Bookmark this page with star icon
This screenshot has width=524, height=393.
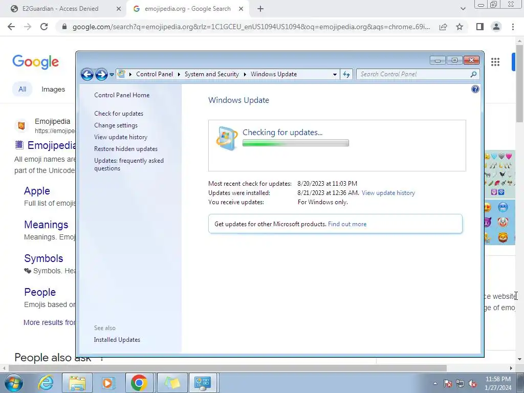click(460, 27)
